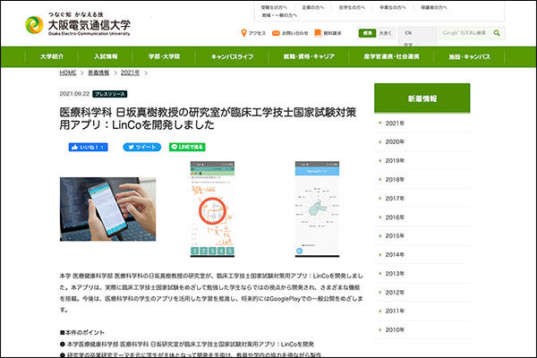Viewport: 537px width, 358px height.
Task: Focus the Google カスタム検索 field
Action: [x=465, y=33]
